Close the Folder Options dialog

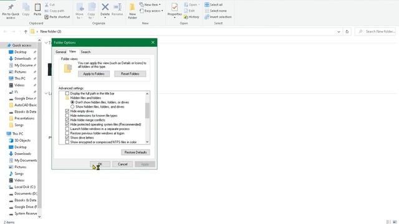pos(153,42)
